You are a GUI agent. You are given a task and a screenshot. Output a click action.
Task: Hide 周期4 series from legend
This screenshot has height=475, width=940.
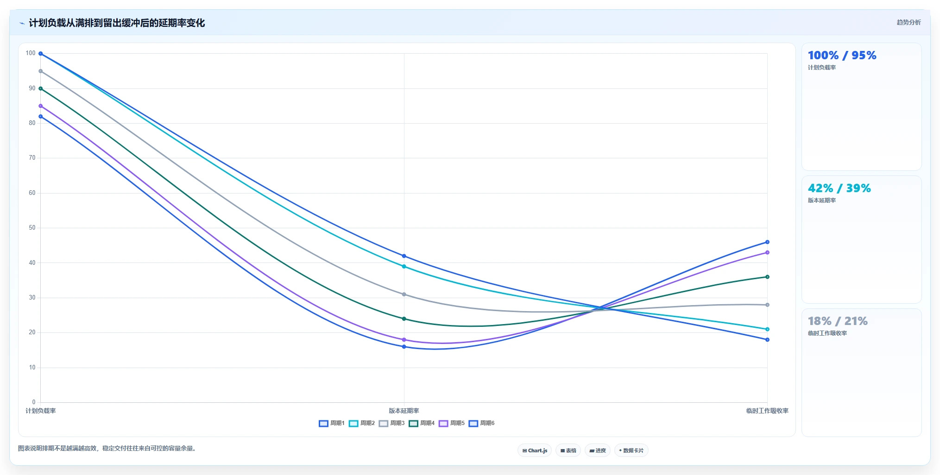[422, 423]
